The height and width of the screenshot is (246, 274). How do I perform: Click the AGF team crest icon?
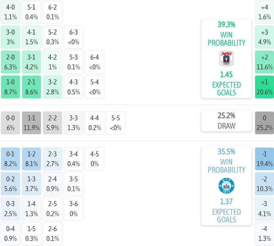(x=226, y=58)
